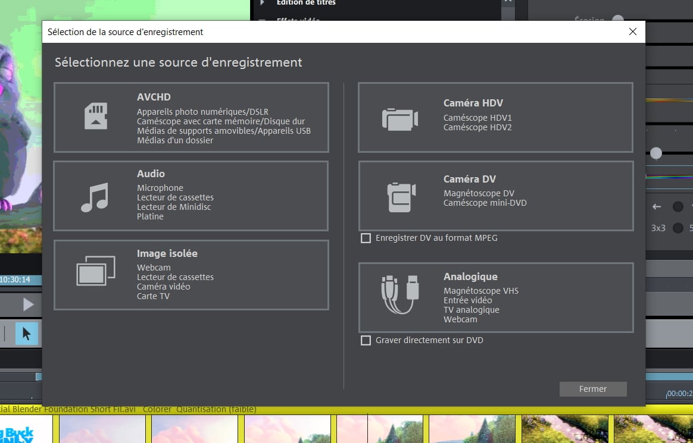Check Graver directement sur DVD
Image resolution: width=693 pixels, height=443 pixels.
[x=366, y=341]
